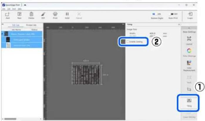Click the Job Name column header
The width and height of the screenshot is (205, 121).
[x=16, y=30]
